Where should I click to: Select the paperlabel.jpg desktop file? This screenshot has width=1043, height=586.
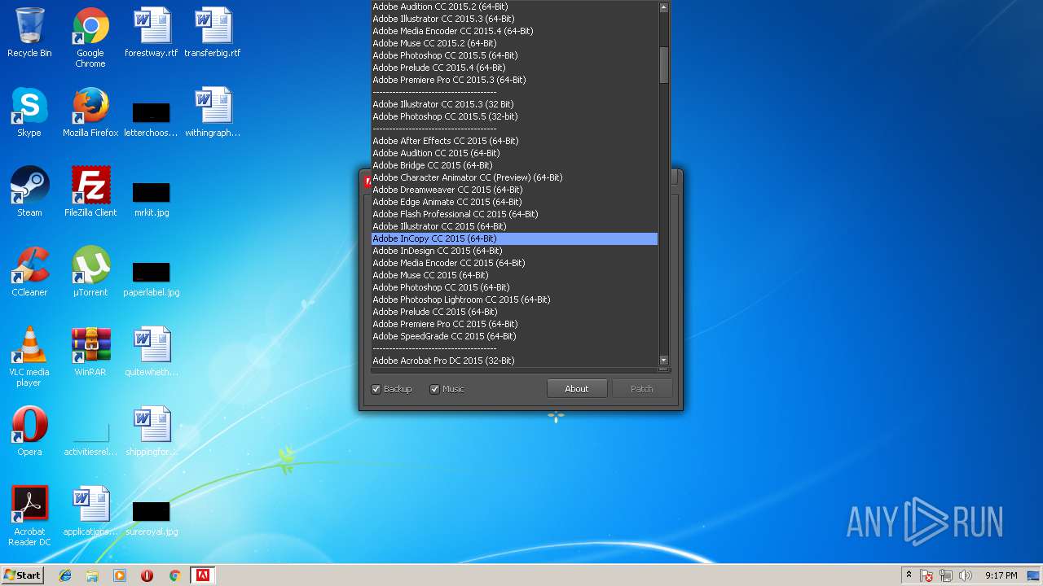click(152, 278)
